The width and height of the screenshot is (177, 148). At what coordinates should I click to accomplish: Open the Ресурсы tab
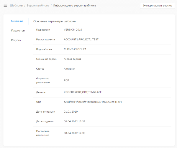coord(16,40)
